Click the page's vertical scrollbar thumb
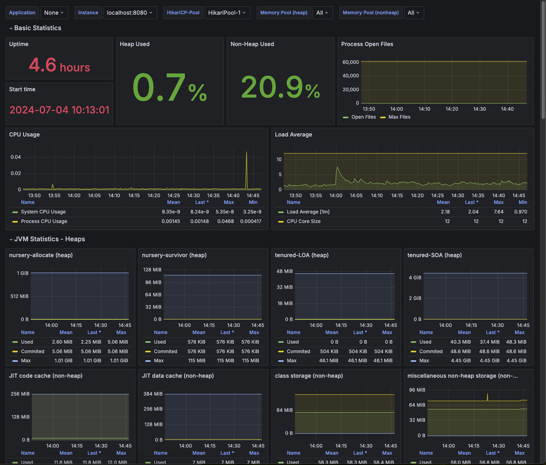 (x=543, y=60)
